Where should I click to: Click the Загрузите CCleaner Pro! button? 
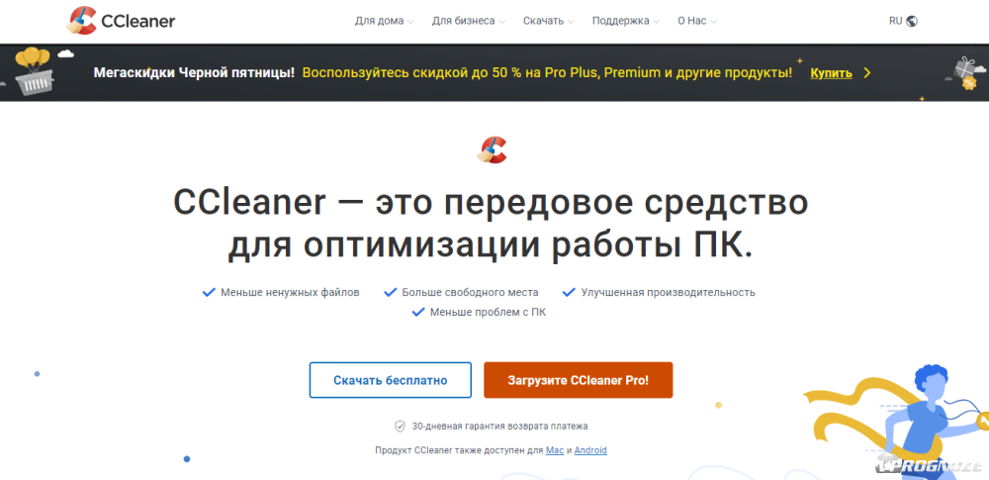pyautogui.click(x=578, y=380)
